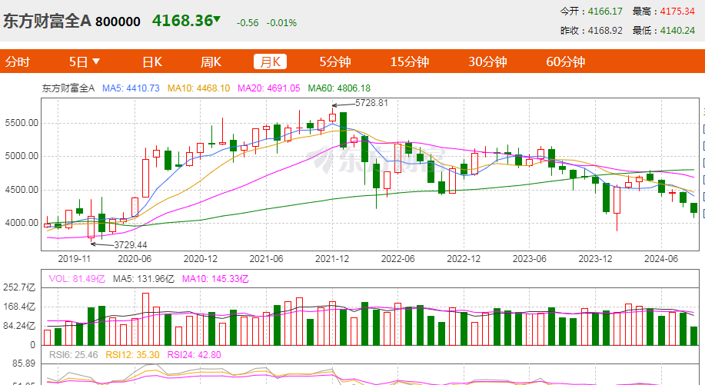Viewport: 705px width, 385px height.
Task: Click the 最高 value 4175.34
Action: point(677,12)
